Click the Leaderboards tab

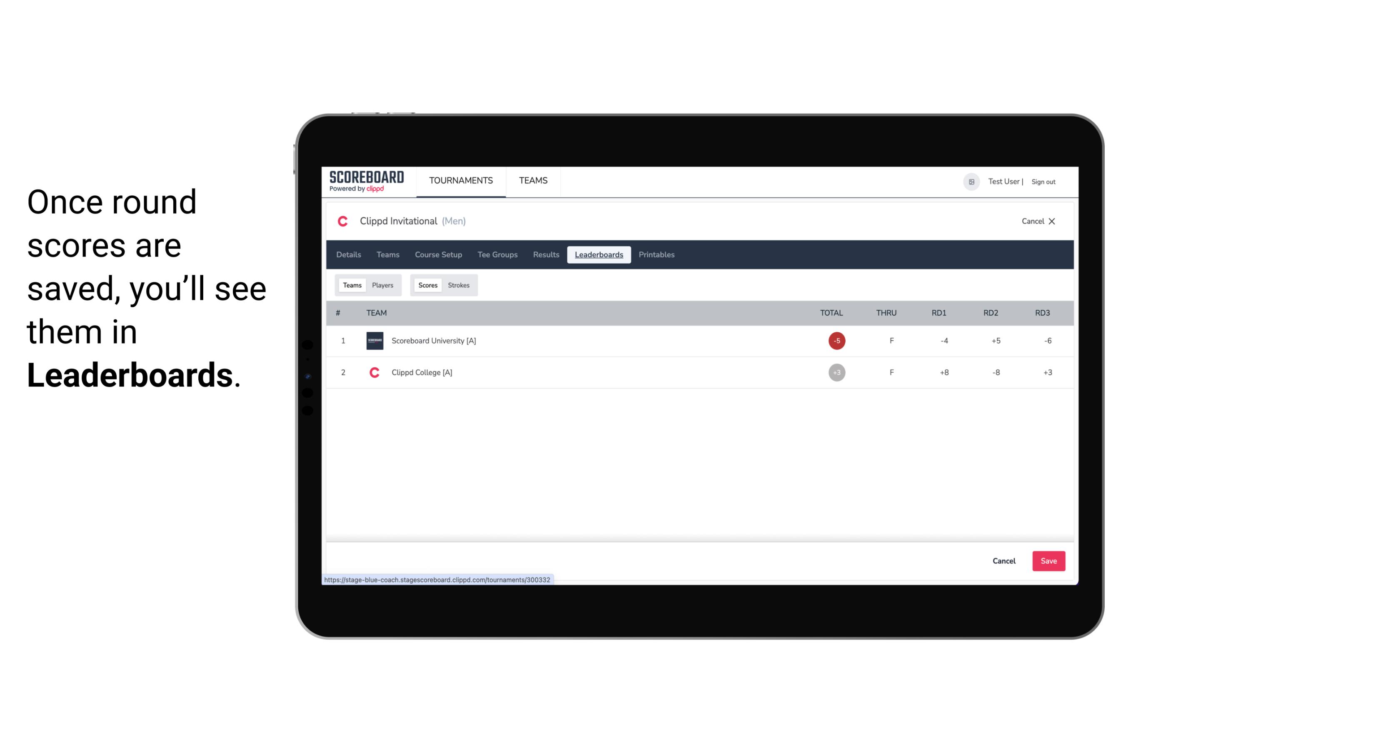click(x=599, y=255)
